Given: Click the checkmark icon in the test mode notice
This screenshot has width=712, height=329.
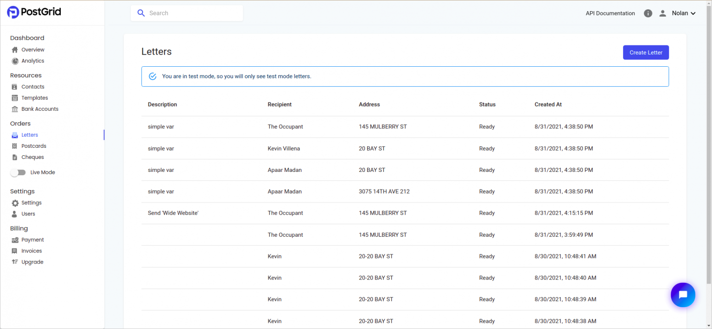Looking at the screenshot, I should [x=153, y=76].
